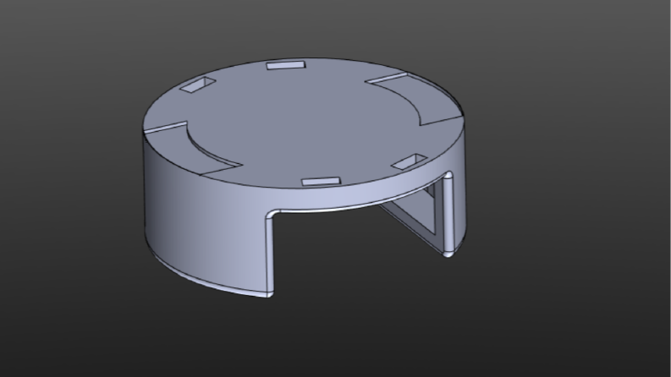Pick the front rectangular slot near the cutout
This screenshot has width=671, height=377.
(321, 181)
